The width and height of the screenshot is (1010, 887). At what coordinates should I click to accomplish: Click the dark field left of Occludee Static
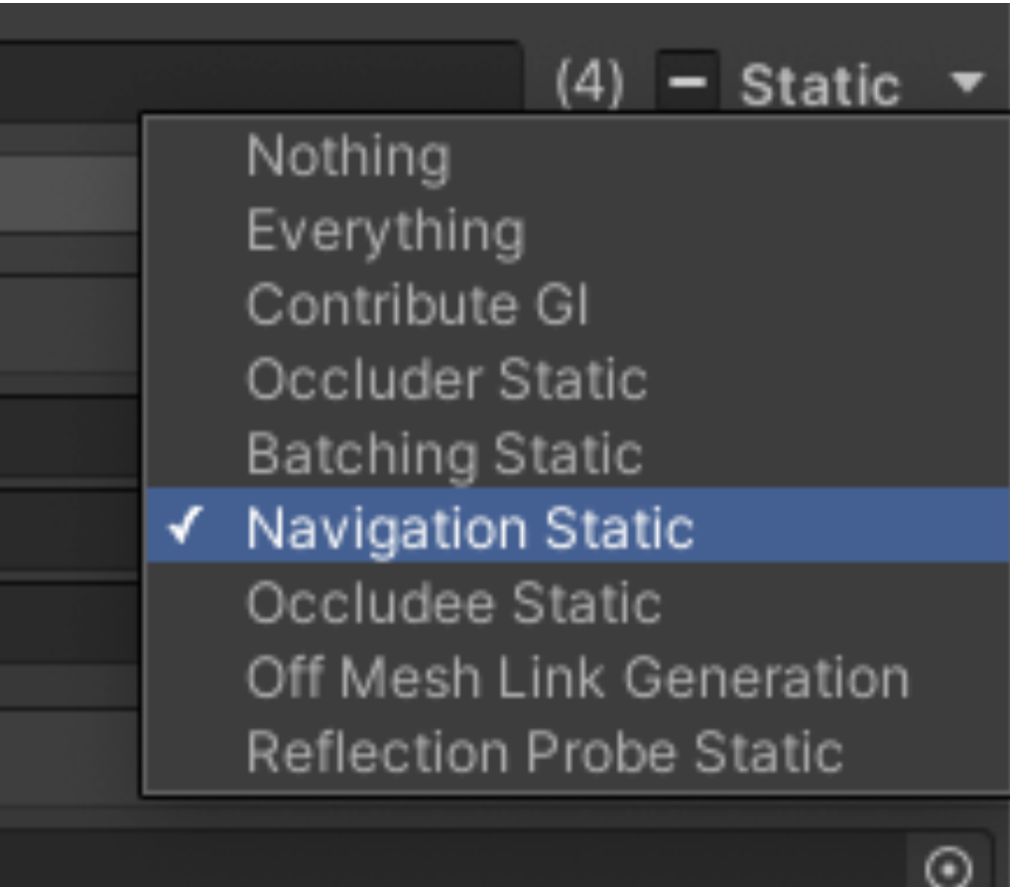coord(69,622)
